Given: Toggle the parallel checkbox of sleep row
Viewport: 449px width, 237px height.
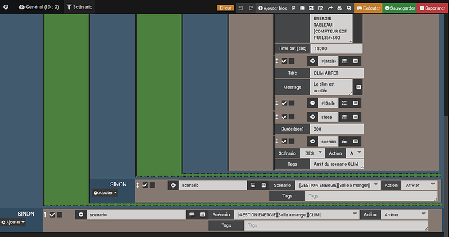Looking at the screenshot, I should point(292,117).
